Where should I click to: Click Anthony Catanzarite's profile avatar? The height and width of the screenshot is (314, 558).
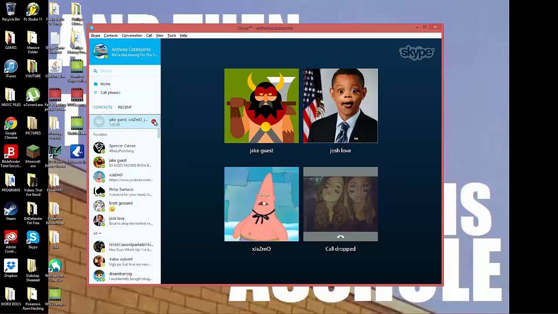[x=101, y=51]
